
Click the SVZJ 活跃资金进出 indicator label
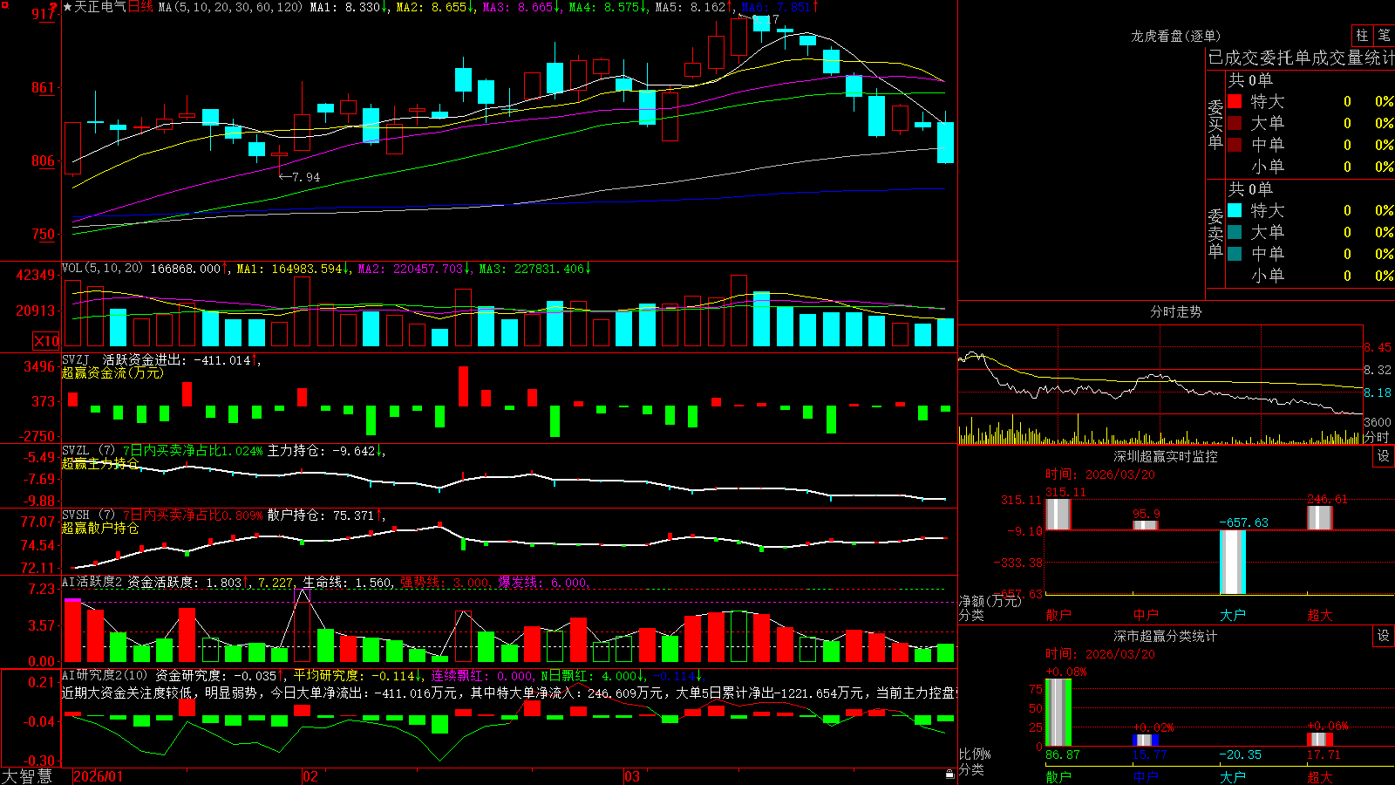point(126,359)
